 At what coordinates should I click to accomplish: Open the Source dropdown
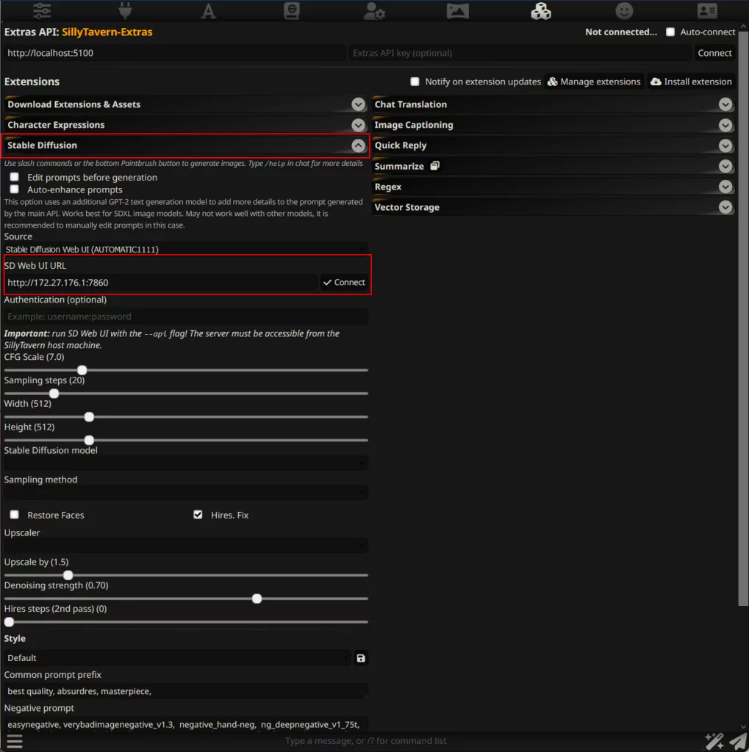[185, 249]
